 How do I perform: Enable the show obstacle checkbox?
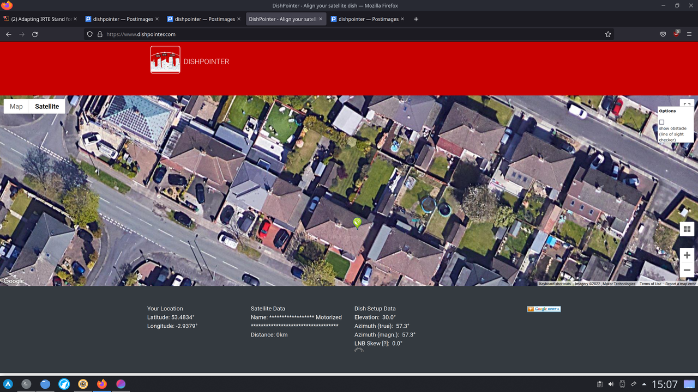coord(661,122)
